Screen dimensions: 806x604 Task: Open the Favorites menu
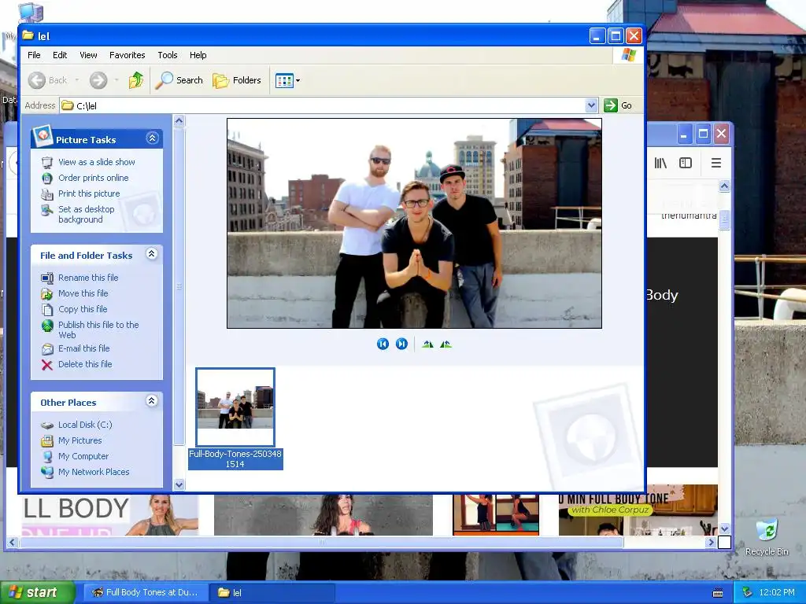(x=127, y=55)
